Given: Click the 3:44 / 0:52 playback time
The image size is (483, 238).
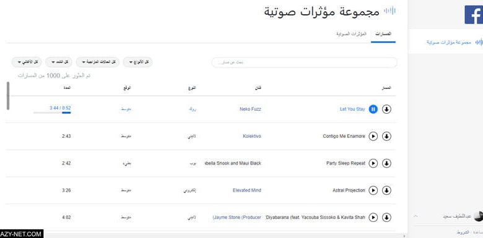Looking at the screenshot, I should pos(60,108).
